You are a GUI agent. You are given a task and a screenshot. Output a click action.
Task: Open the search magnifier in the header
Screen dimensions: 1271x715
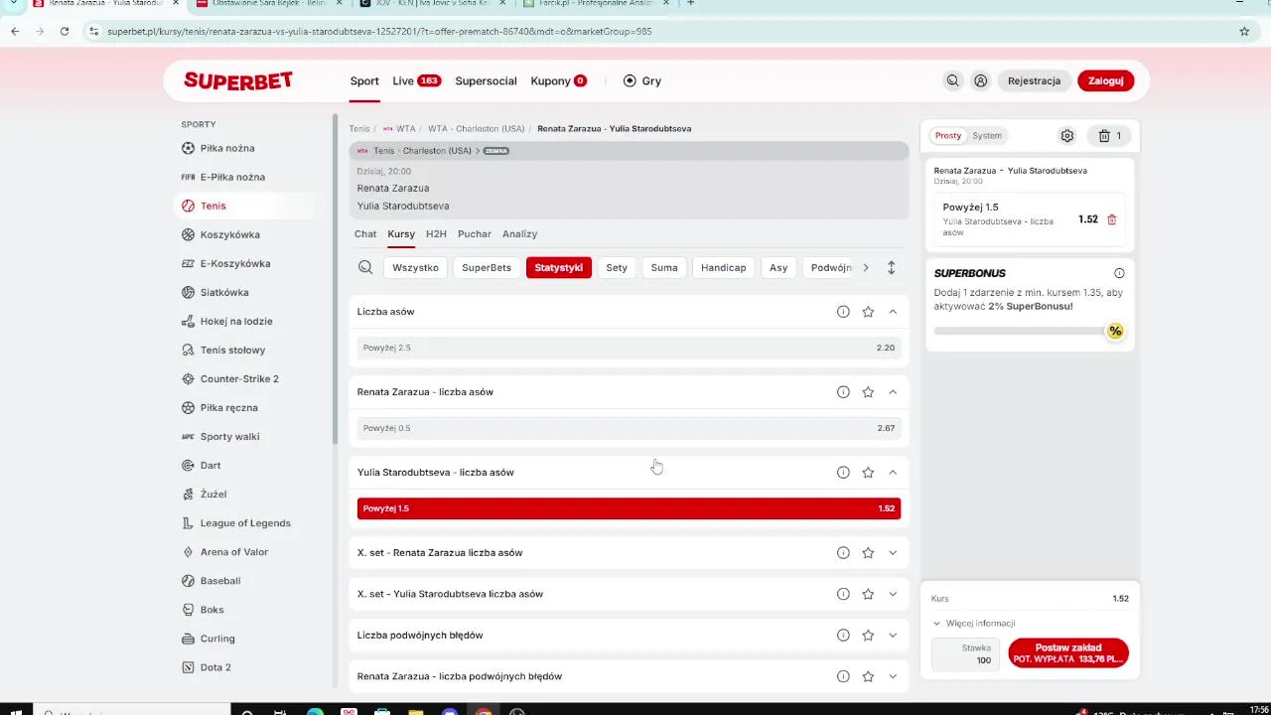click(952, 80)
